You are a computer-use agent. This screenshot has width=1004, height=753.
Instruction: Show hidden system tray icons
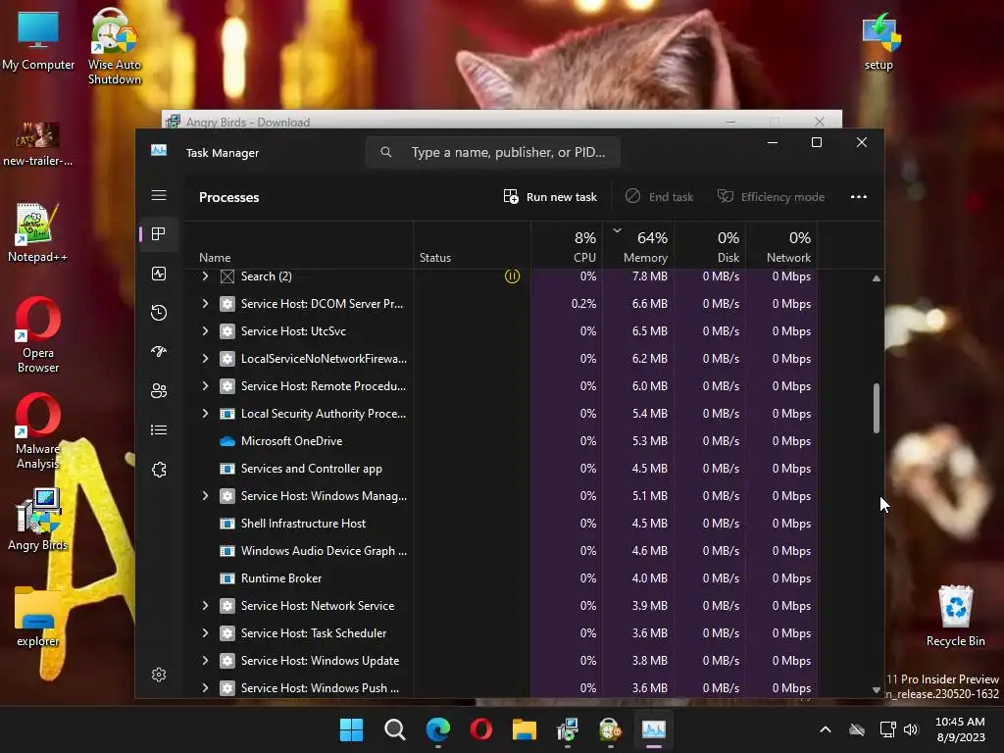(826, 729)
